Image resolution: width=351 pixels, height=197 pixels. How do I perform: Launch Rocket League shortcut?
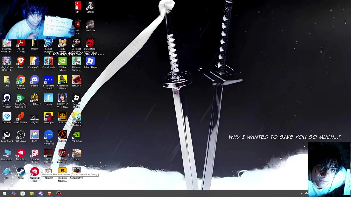click(x=49, y=46)
